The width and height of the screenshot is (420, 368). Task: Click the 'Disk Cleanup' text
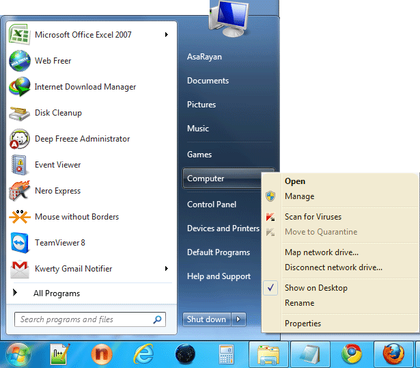58,113
